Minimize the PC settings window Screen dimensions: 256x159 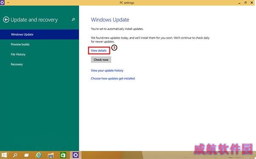[x=239, y=3]
